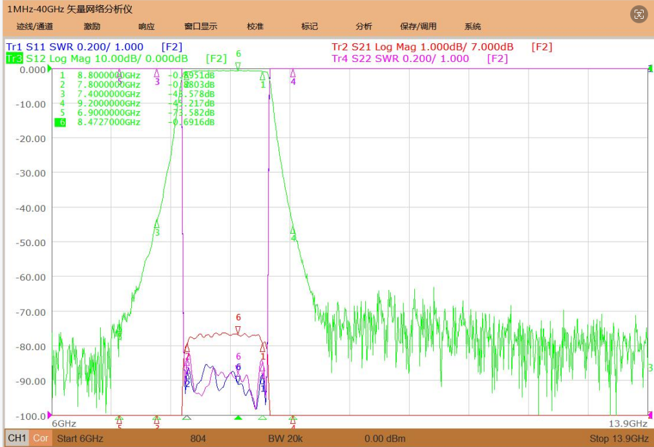
Task: Open the 保存/调用 menu
Action: 418,26
